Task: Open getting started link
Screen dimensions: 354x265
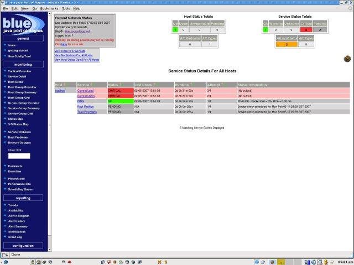Action: (x=18, y=50)
